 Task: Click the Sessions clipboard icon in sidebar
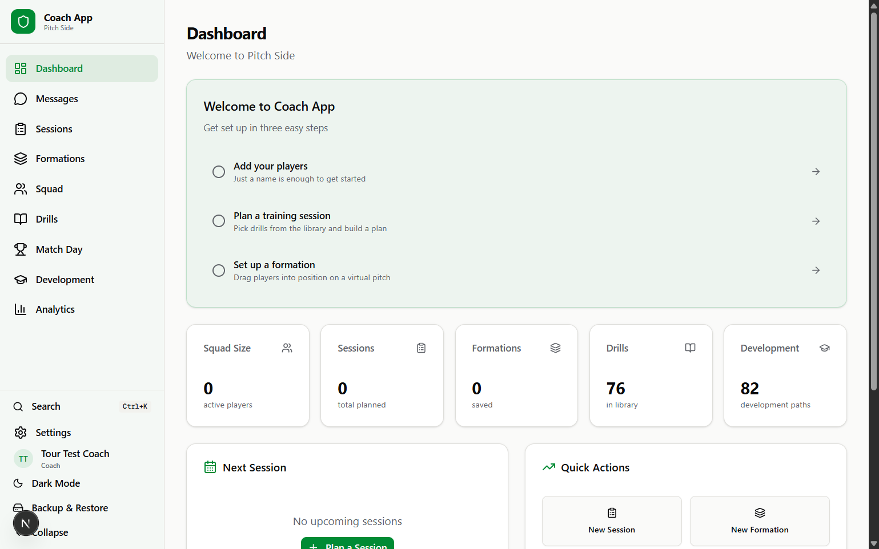(x=21, y=129)
